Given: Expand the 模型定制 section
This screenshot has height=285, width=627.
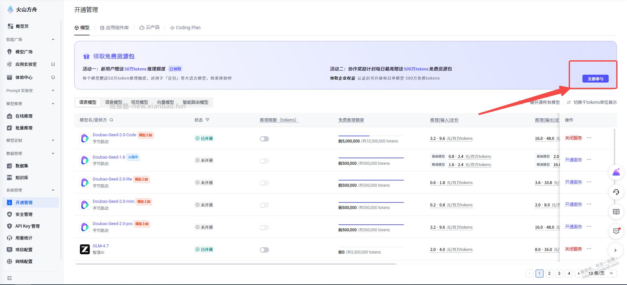Looking at the screenshot, I should click(53, 140).
